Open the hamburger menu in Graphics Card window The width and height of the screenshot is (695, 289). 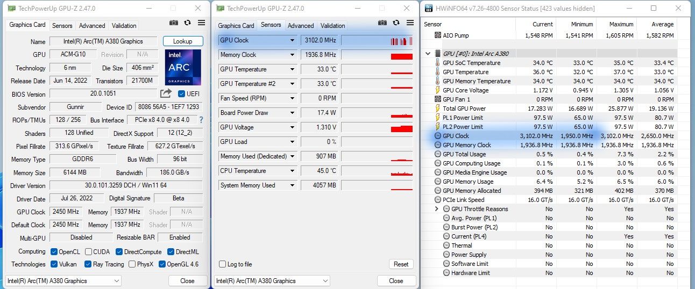[x=201, y=23]
